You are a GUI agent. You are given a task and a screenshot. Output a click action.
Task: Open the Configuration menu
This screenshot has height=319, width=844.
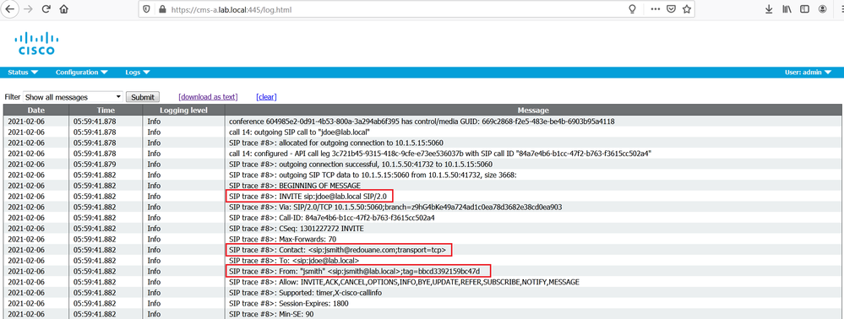point(82,72)
